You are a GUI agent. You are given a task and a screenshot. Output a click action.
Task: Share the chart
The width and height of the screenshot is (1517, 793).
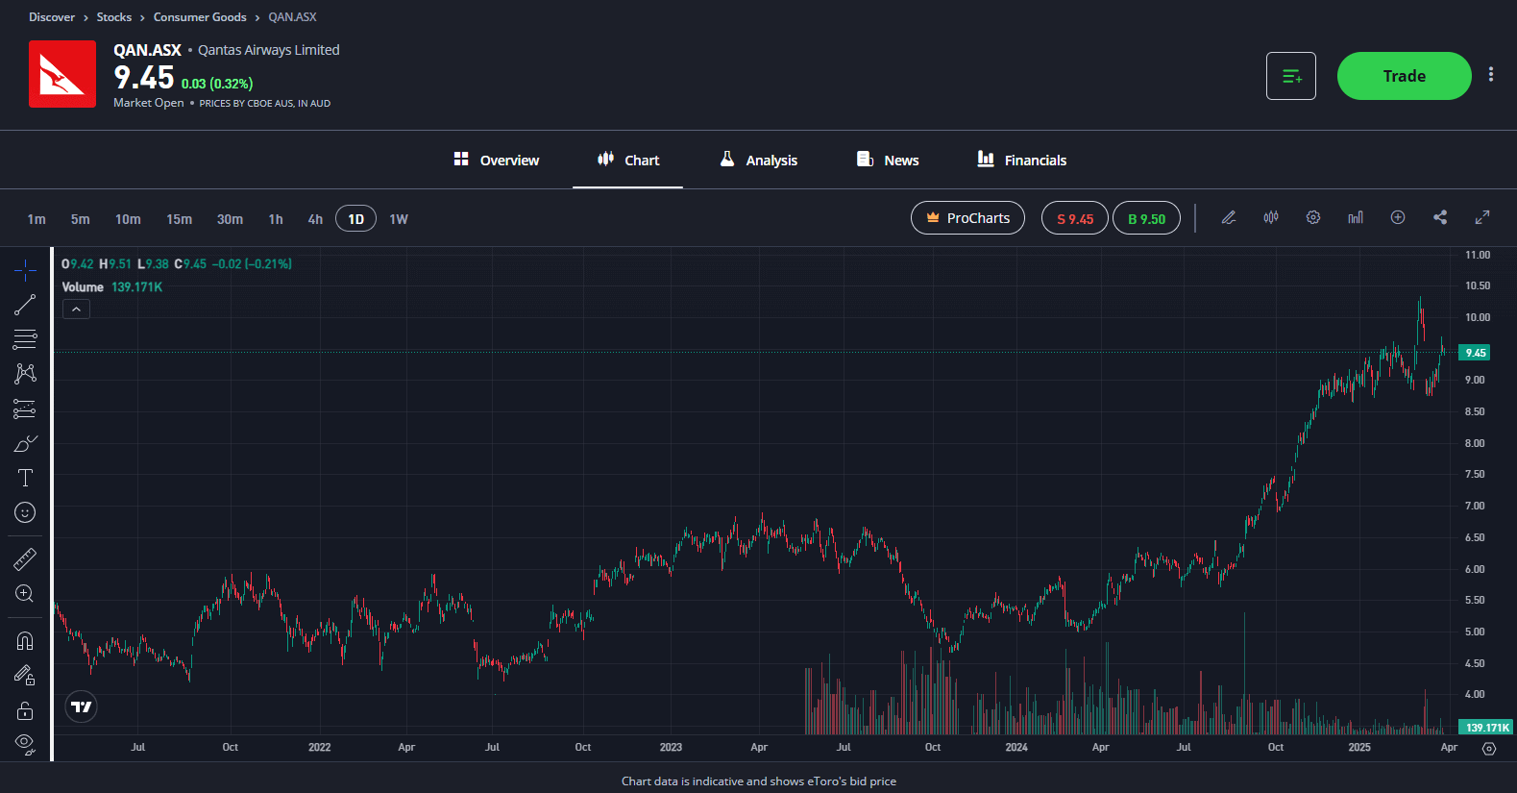(x=1440, y=218)
